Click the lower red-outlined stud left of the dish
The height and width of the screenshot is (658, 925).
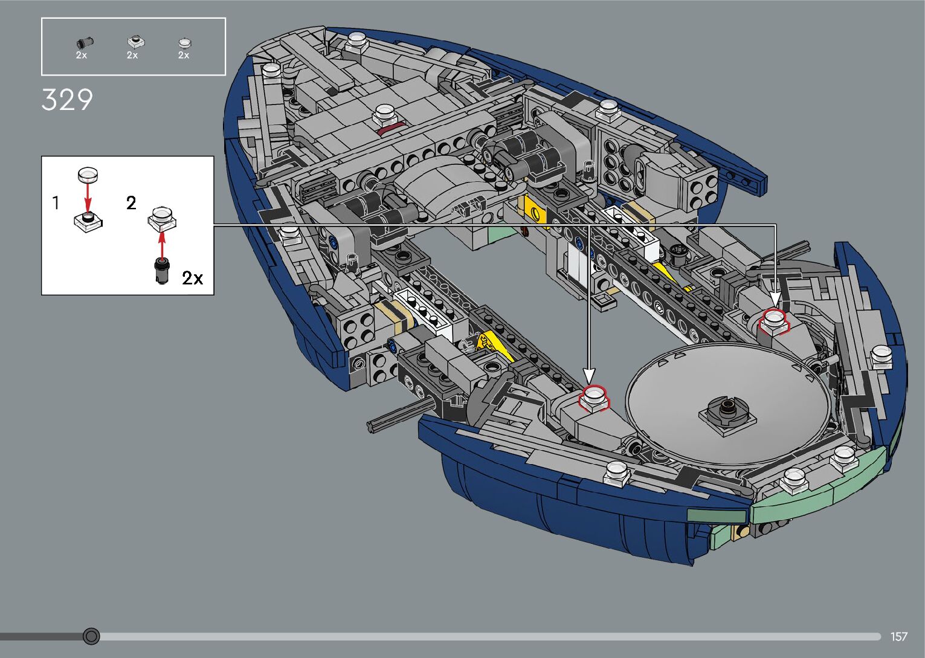595,398
